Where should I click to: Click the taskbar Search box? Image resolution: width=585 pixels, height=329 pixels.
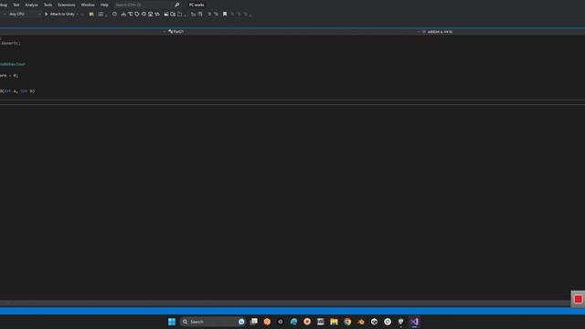click(x=213, y=322)
